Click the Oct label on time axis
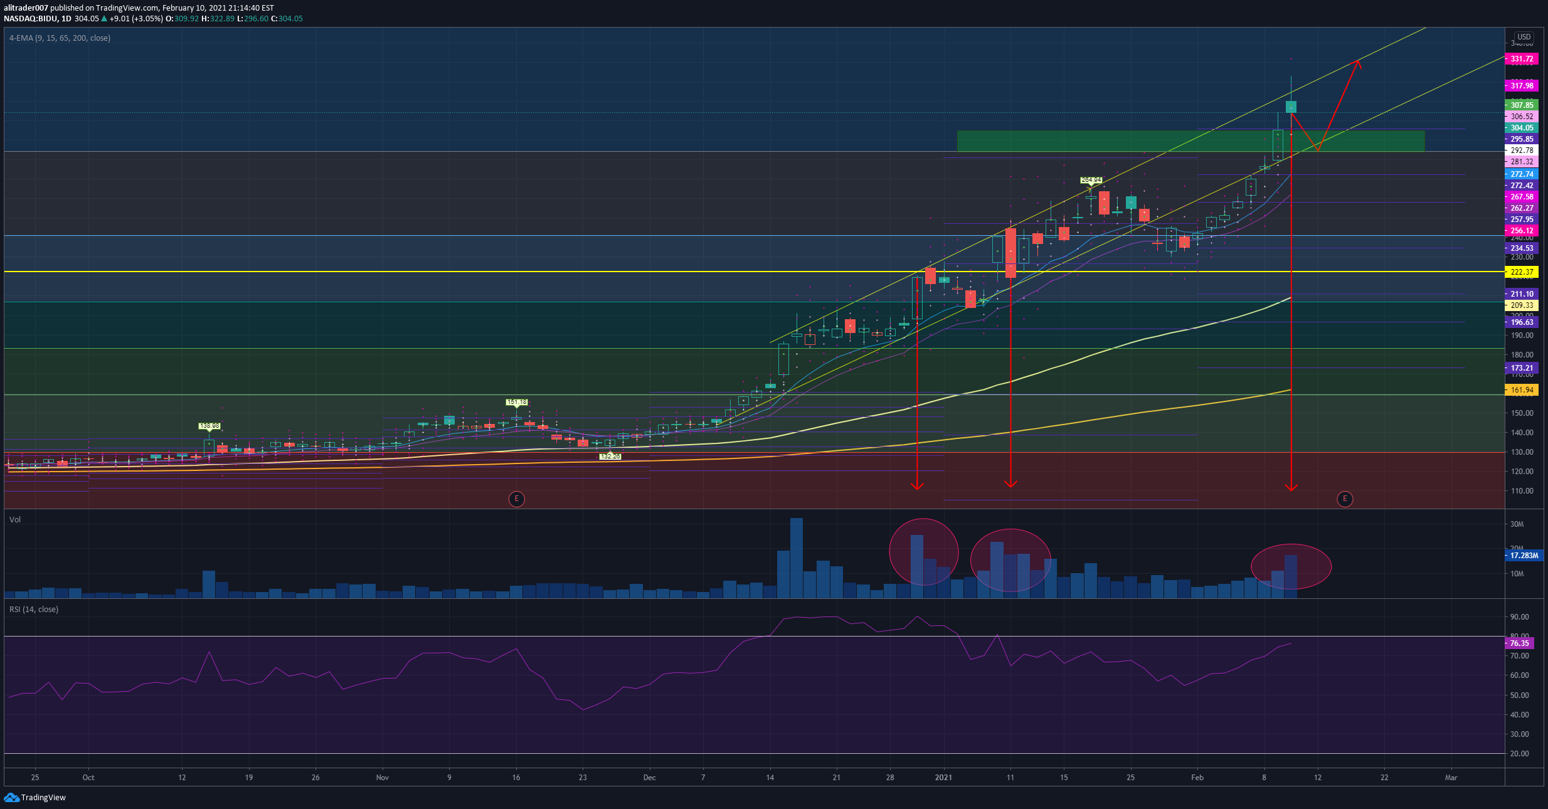 click(x=88, y=778)
